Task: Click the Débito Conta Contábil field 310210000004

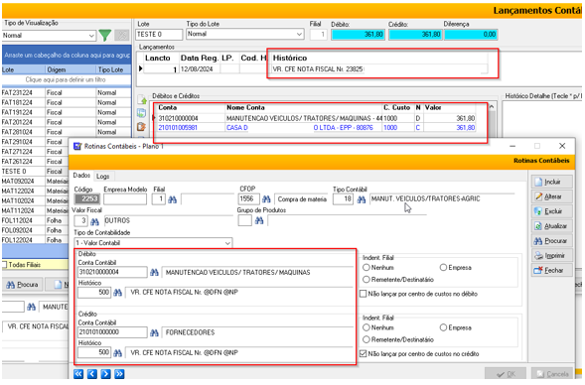Action: 112,272
